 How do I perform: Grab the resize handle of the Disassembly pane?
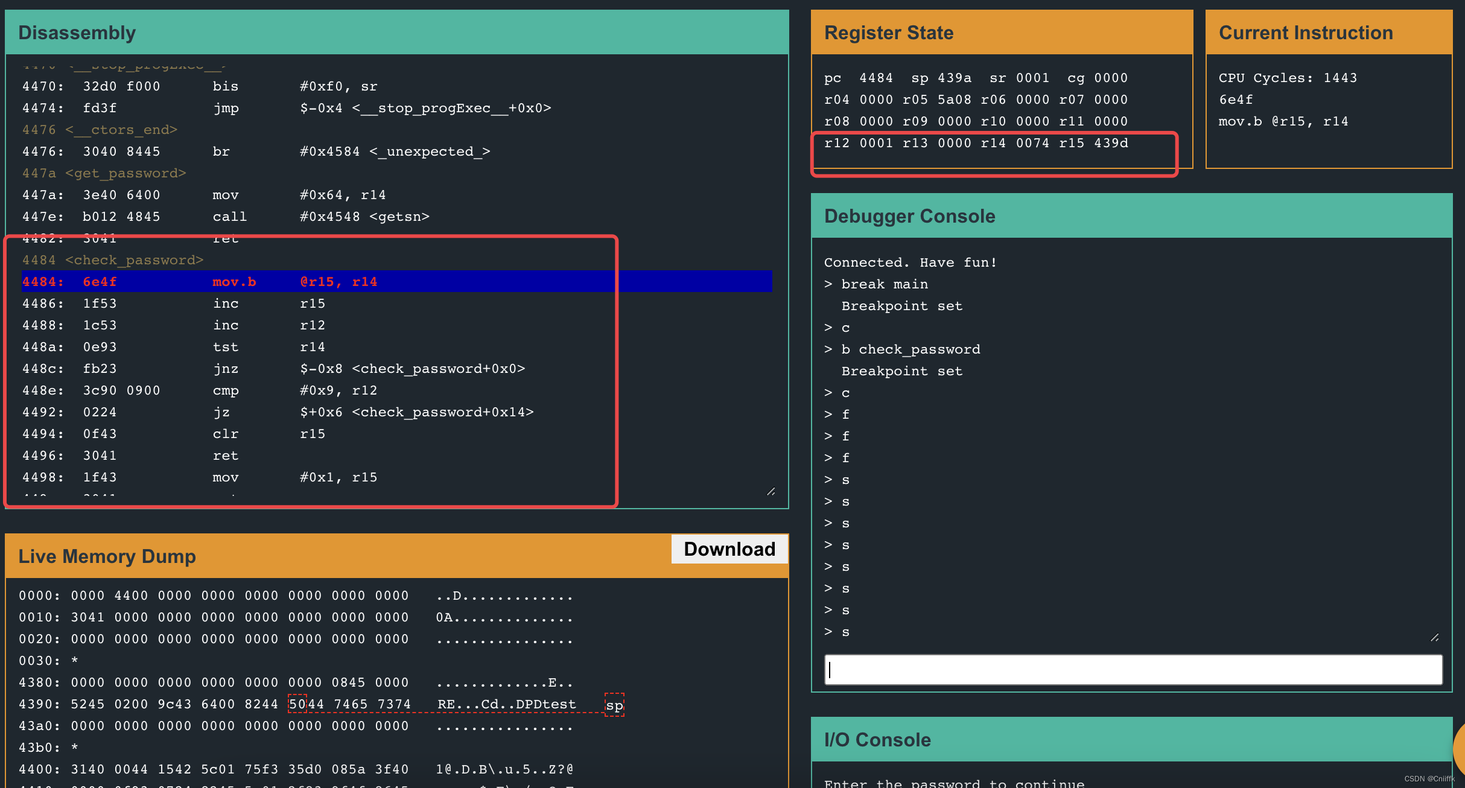pyautogui.click(x=771, y=492)
